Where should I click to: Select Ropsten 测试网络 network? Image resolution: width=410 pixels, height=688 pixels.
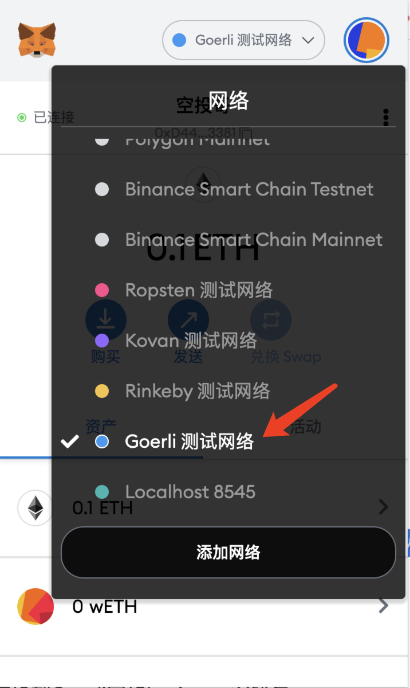tap(199, 290)
